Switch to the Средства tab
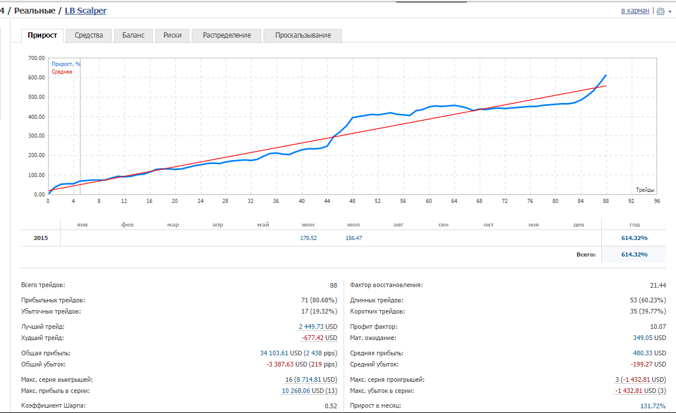The image size is (676, 413). [x=89, y=35]
